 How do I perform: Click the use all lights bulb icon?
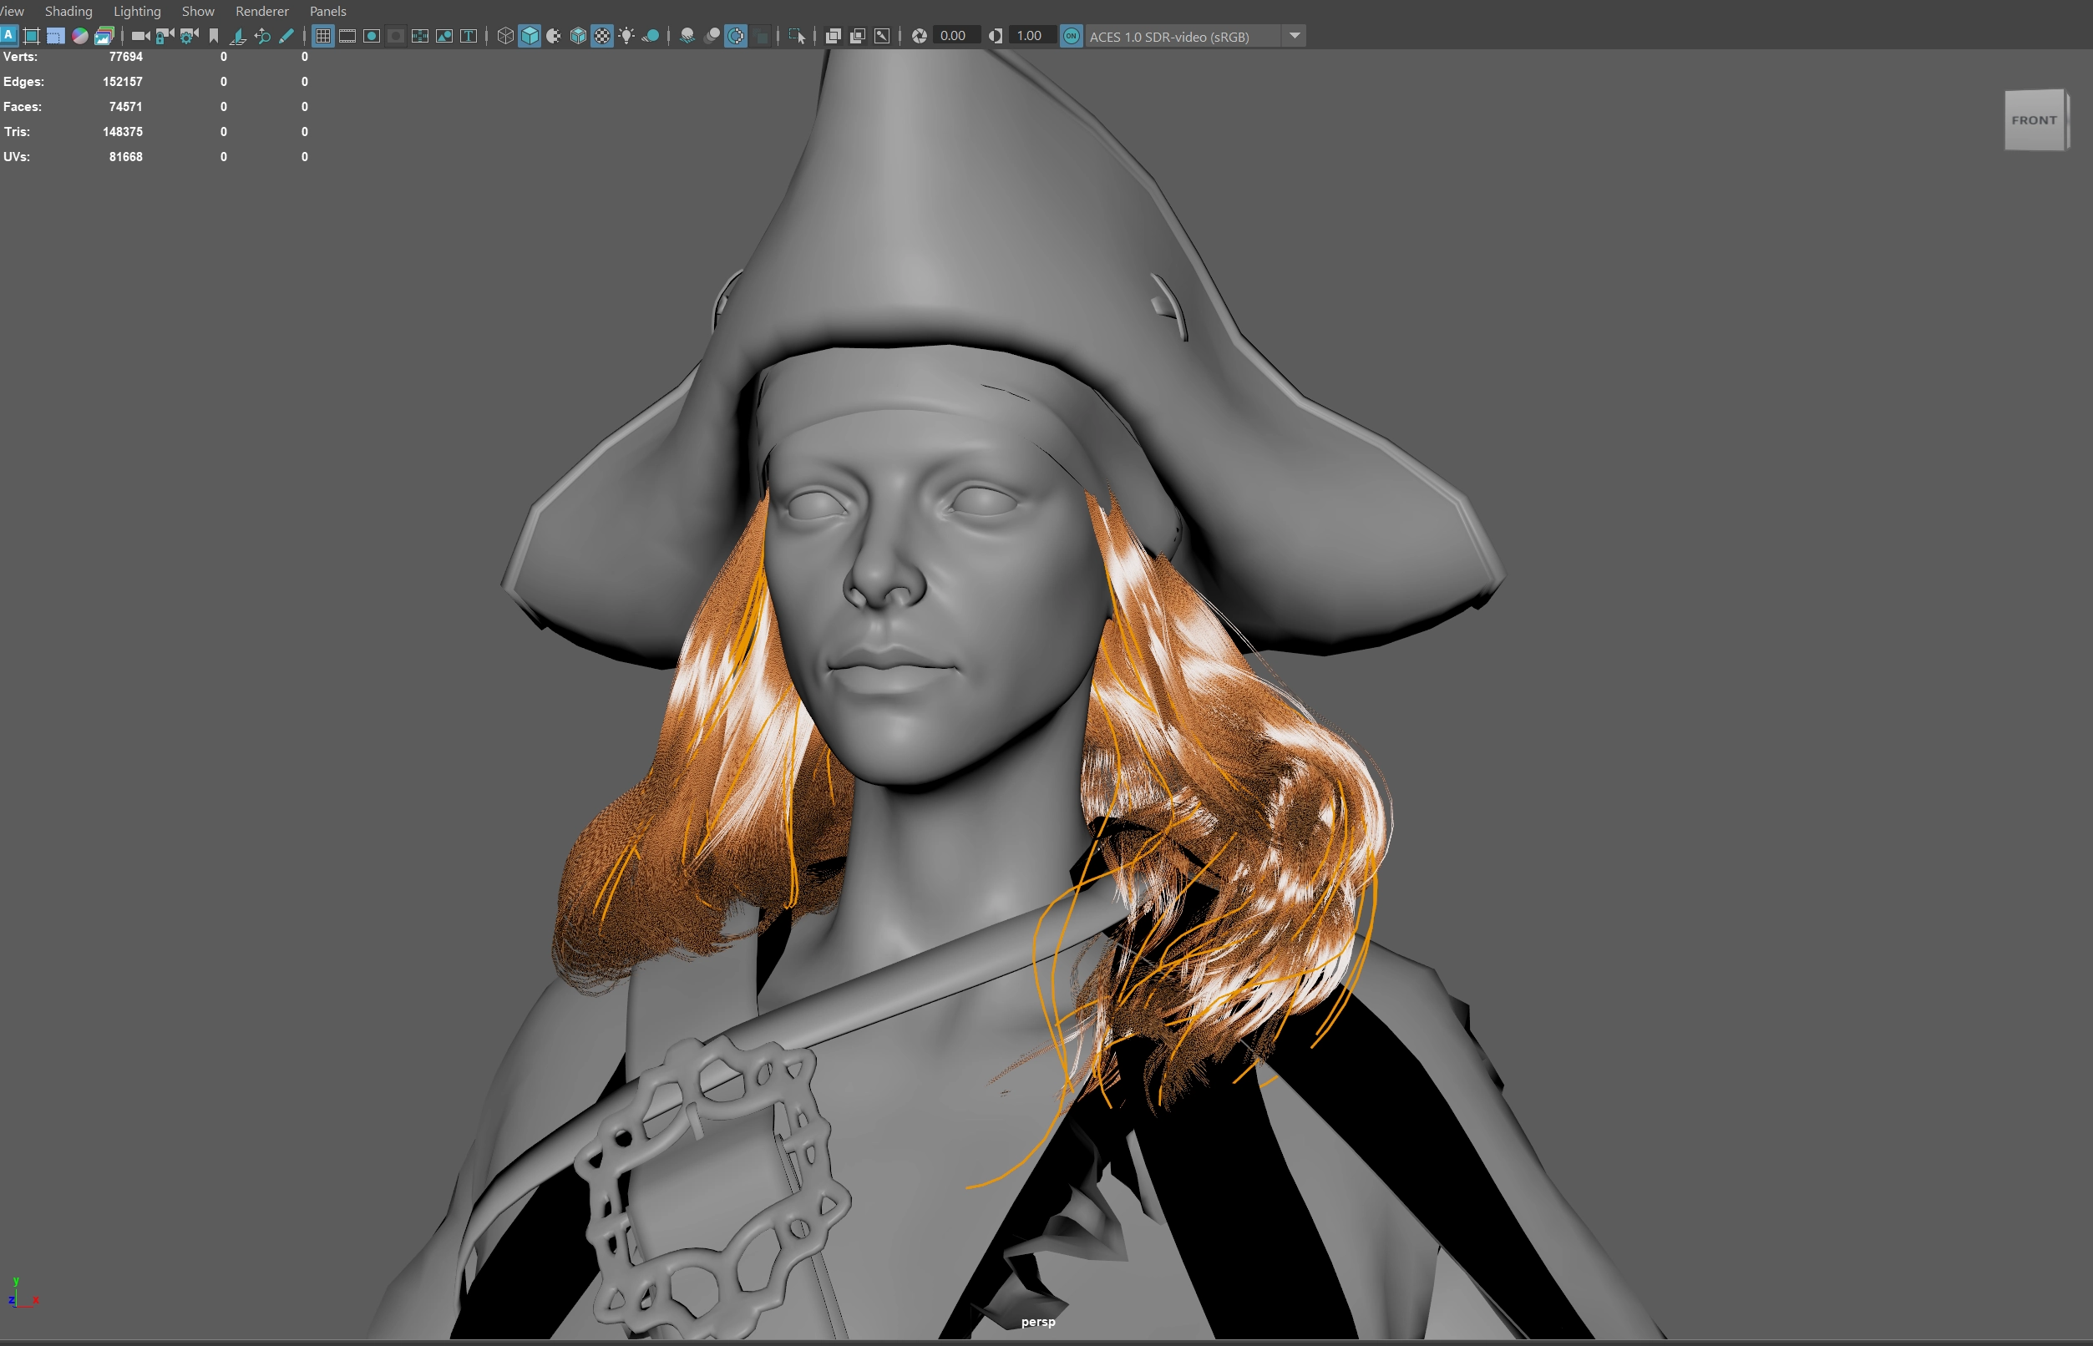point(627,36)
